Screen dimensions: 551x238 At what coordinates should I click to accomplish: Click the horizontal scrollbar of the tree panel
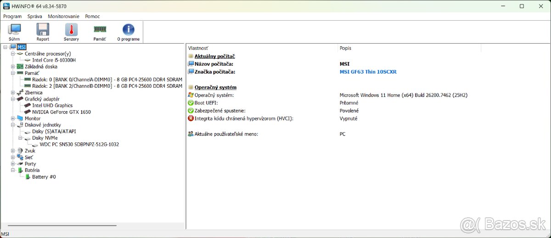click(x=62, y=226)
